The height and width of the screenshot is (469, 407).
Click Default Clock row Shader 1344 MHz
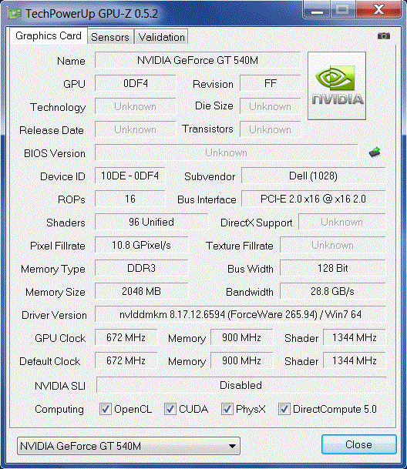click(x=355, y=360)
